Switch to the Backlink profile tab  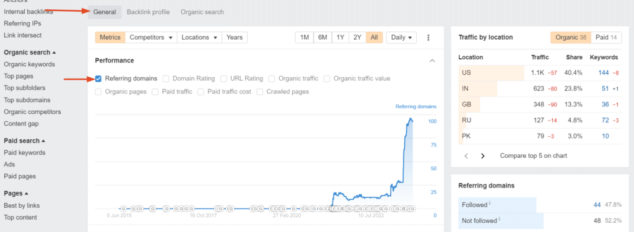click(148, 12)
